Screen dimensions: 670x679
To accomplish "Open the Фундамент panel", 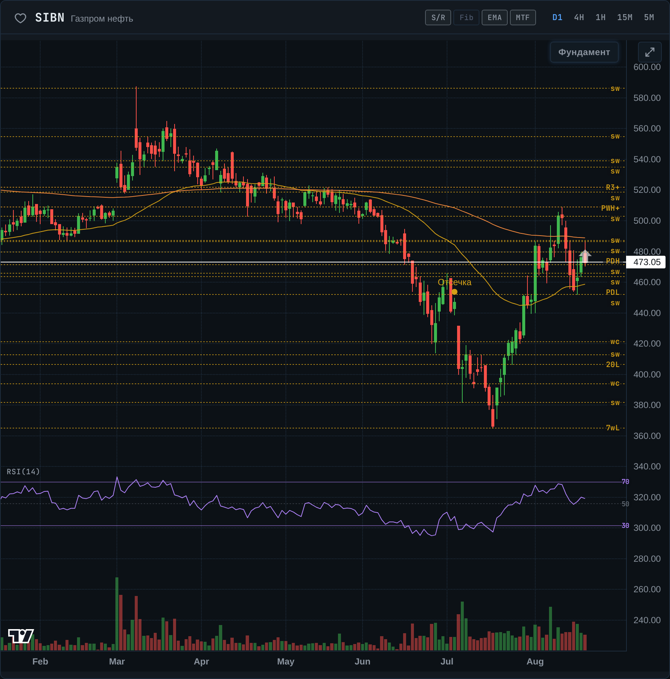I will (584, 52).
